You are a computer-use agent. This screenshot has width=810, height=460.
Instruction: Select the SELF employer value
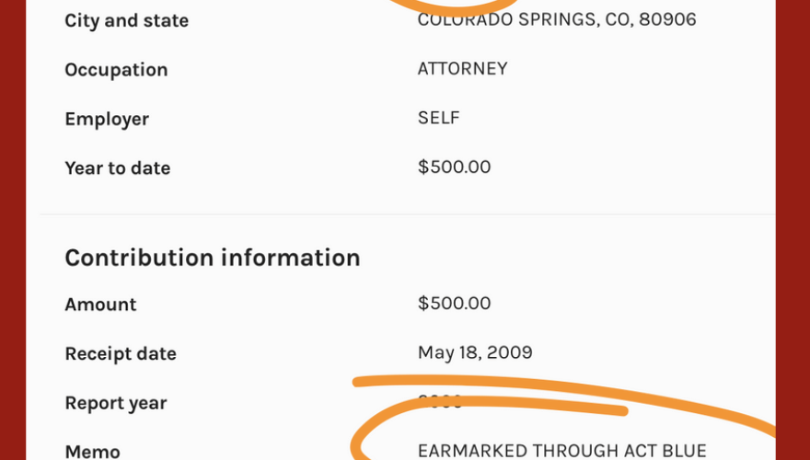pos(438,118)
